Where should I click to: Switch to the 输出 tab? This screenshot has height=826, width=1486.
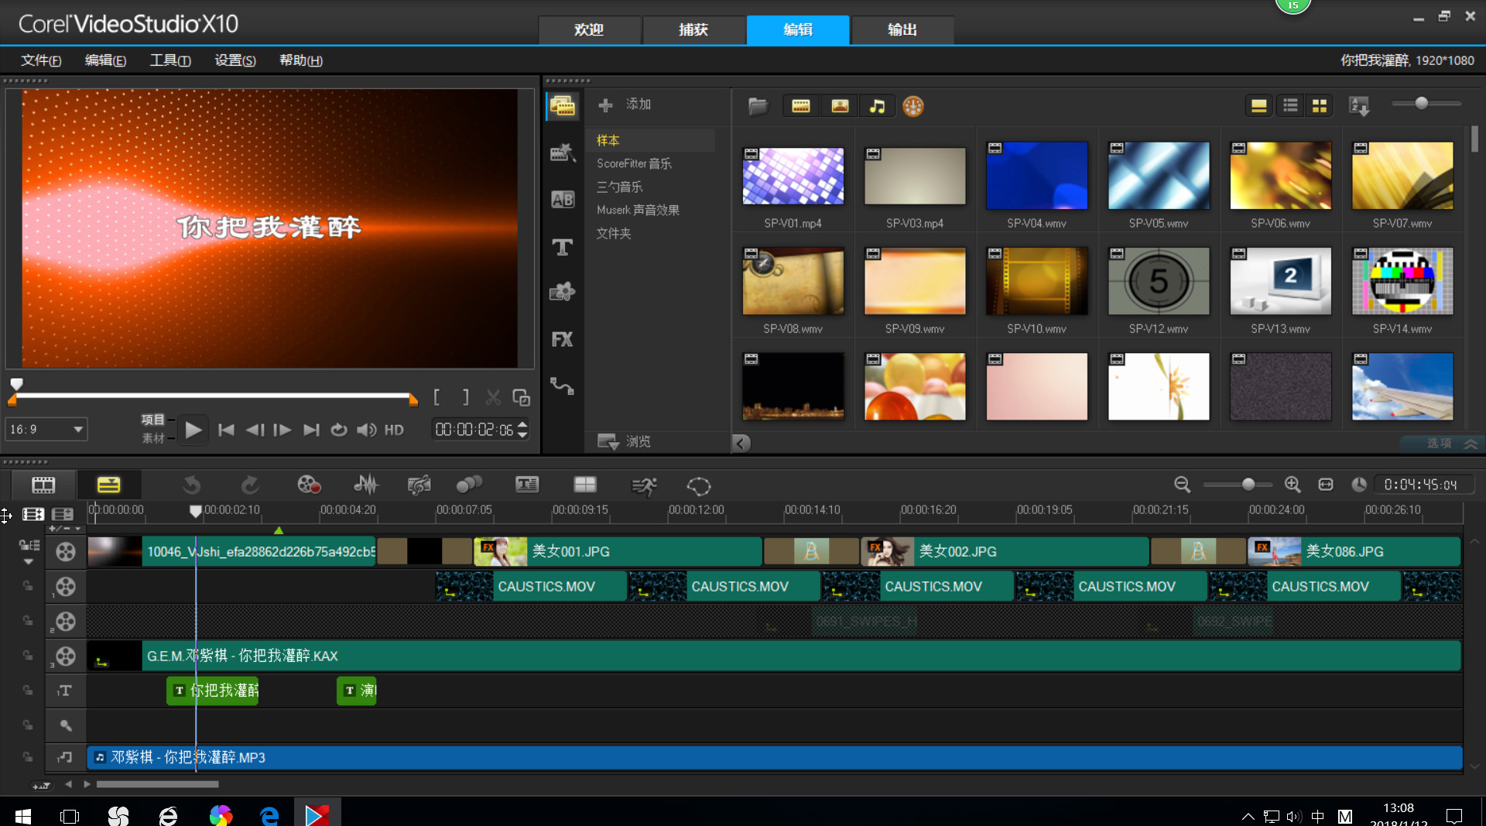pyautogui.click(x=902, y=29)
